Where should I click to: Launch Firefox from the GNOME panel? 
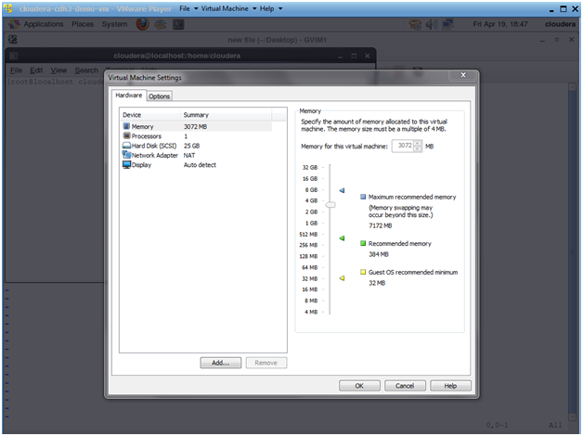[142, 24]
